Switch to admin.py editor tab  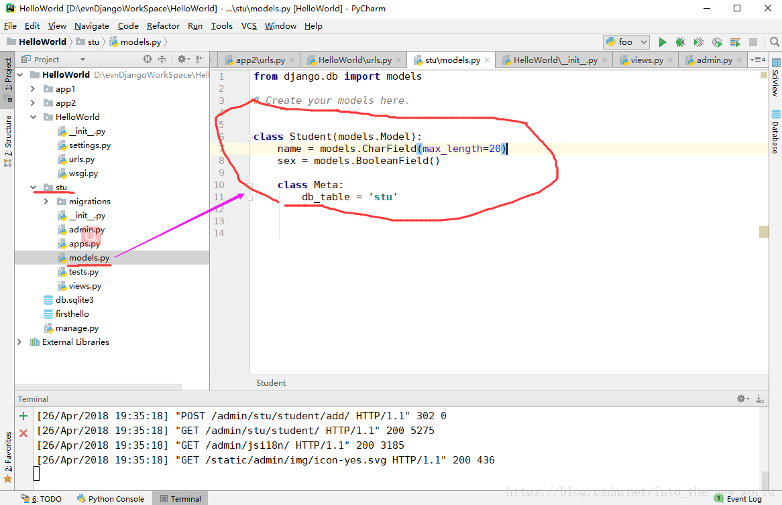click(714, 60)
